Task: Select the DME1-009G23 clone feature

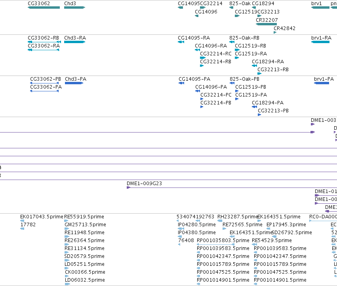Action: coord(232,188)
